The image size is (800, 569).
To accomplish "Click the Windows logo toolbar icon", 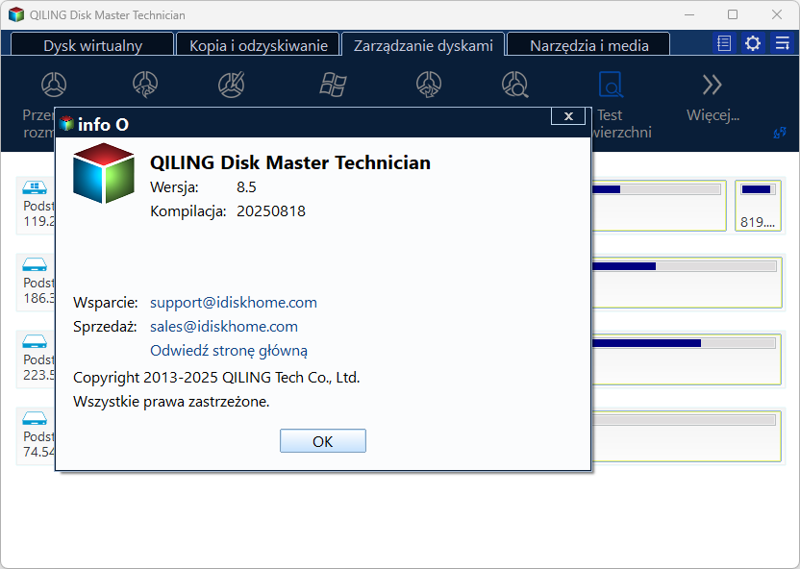I will [333, 85].
